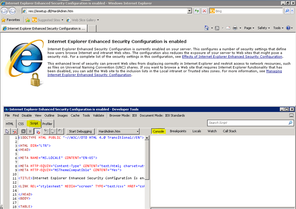The image size is (296, 209).
Task: Click the Favorites star button
Action: 10,20
